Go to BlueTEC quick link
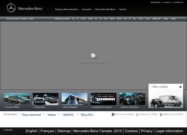This screenshot has width=187, height=135. coord(87,115)
